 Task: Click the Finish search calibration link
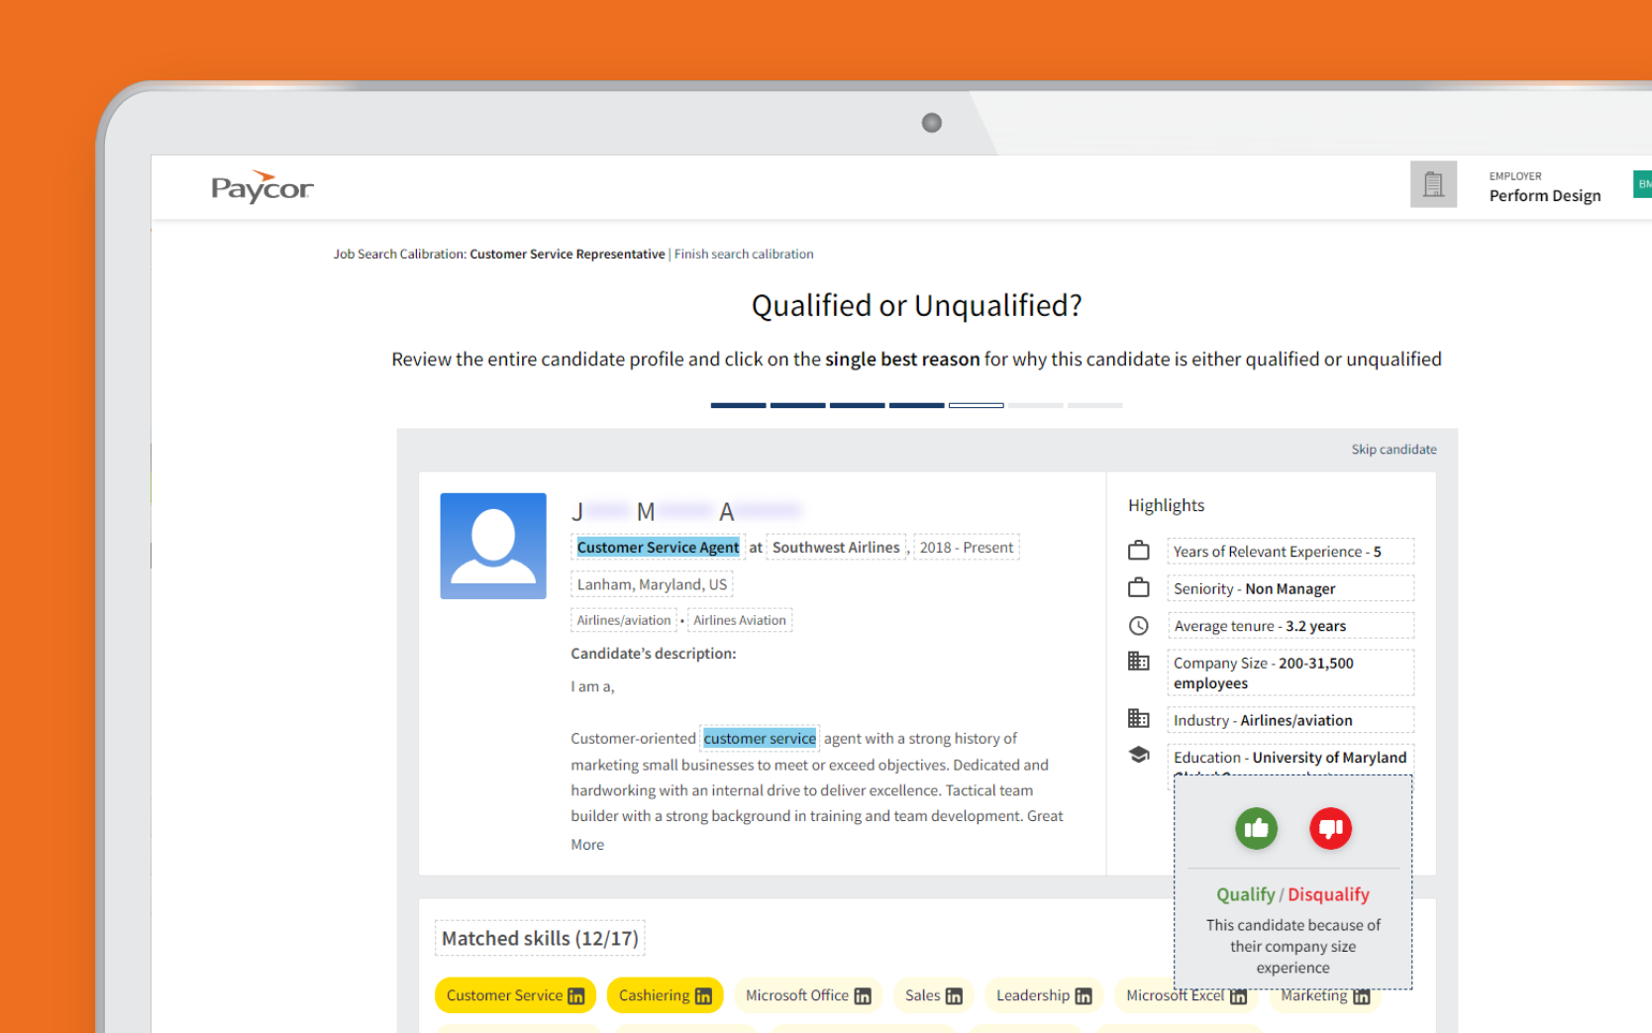[744, 255]
